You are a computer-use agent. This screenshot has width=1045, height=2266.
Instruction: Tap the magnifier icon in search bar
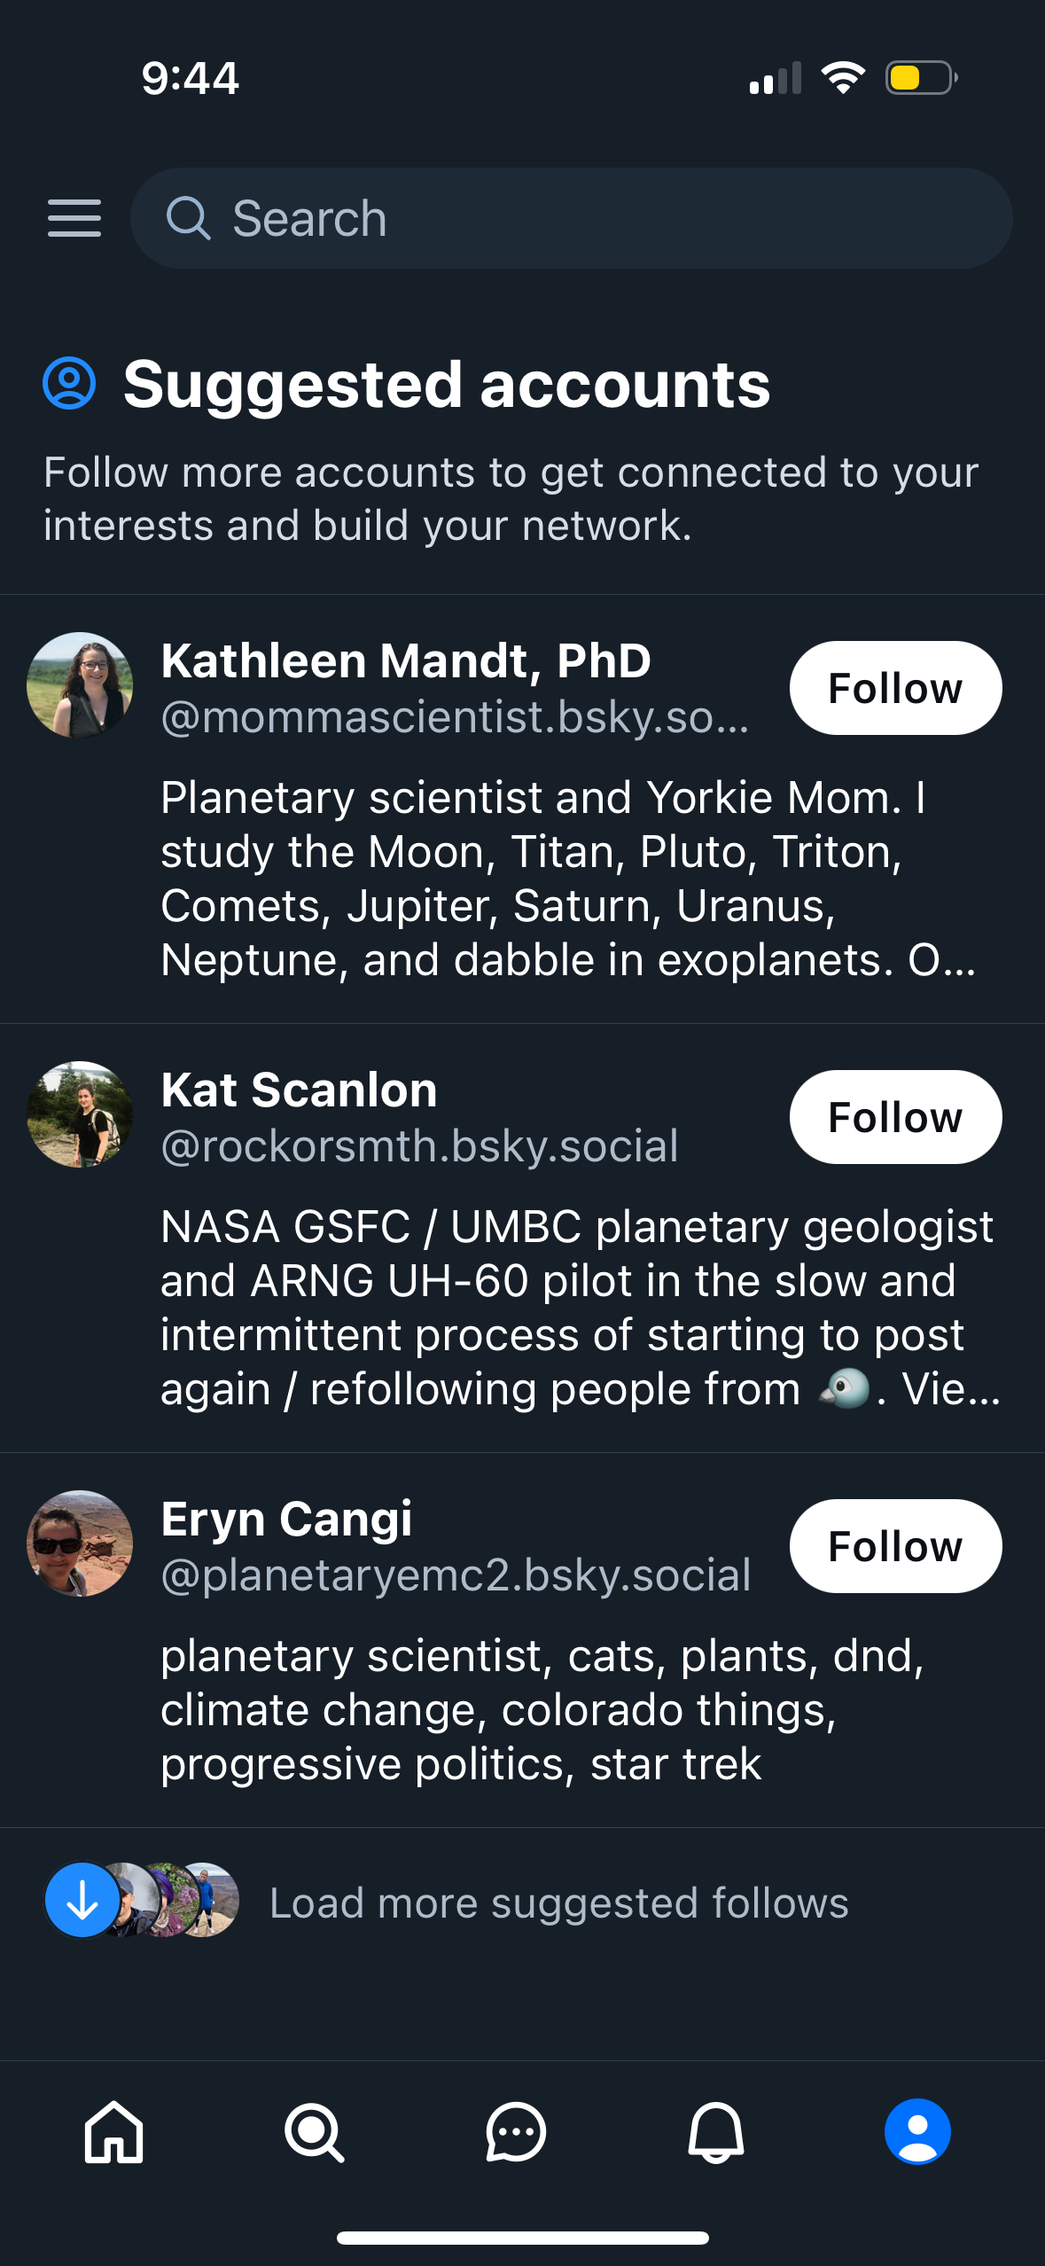pyautogui.click(x=188, y=218)
